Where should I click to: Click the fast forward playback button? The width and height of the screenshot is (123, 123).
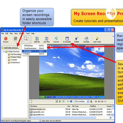pyautogui.click(x=71, y=101)
